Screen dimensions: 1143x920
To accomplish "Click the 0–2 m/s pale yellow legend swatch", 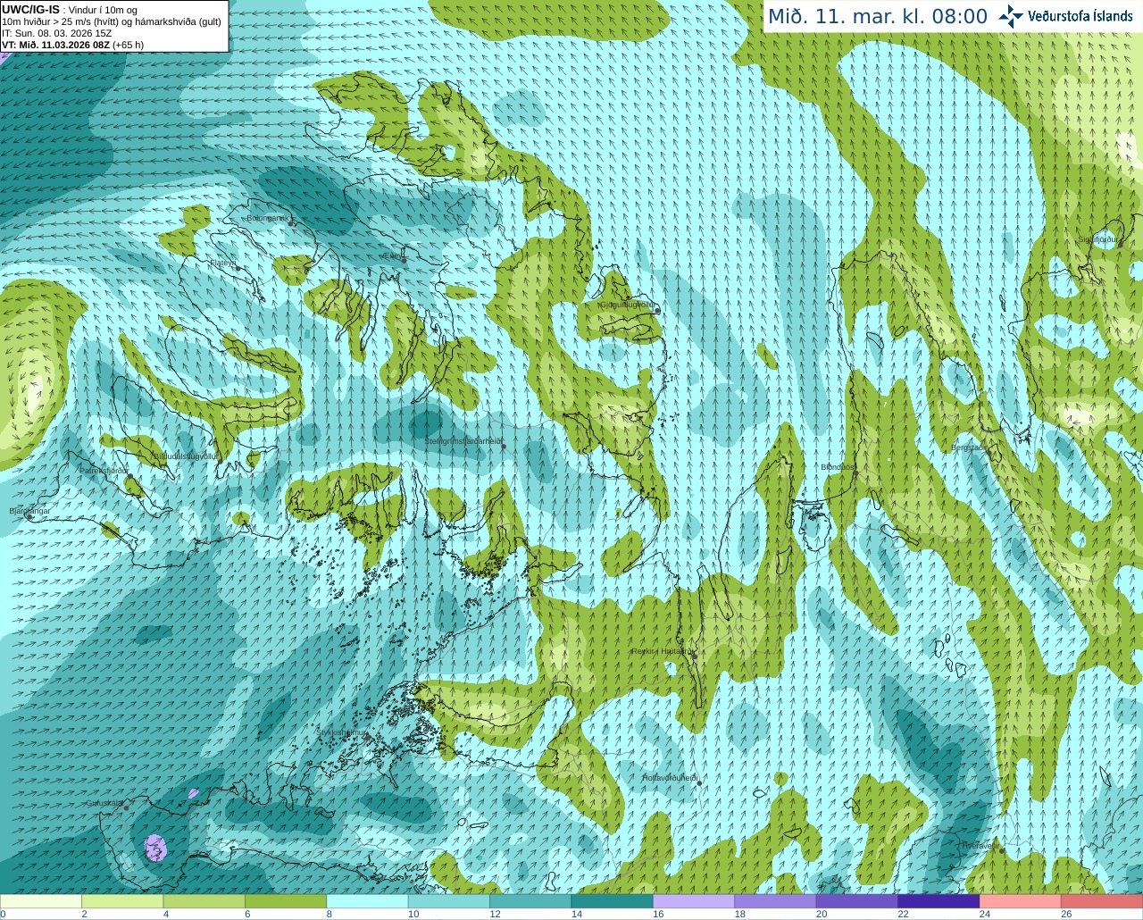I will point(41,901).
